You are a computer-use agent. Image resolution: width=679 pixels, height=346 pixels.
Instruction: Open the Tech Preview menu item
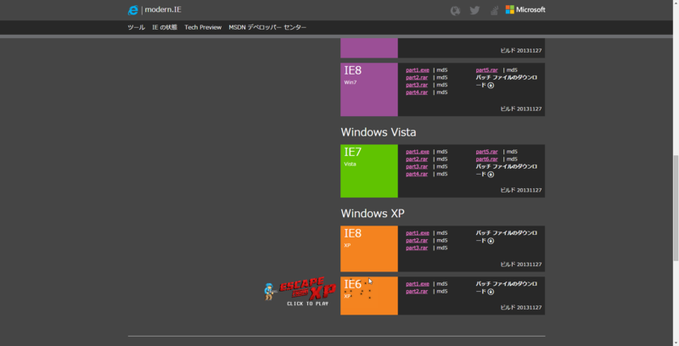click(x=203, y=27)
